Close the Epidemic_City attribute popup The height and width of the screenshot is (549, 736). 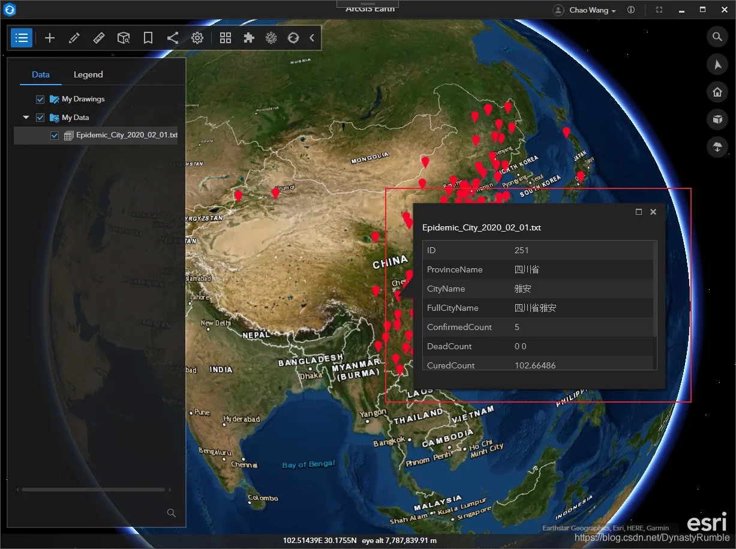pyautogui.click(x=653, y=212)
